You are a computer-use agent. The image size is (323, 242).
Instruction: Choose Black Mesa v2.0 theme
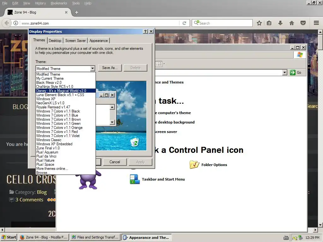[x=66, y=83]
